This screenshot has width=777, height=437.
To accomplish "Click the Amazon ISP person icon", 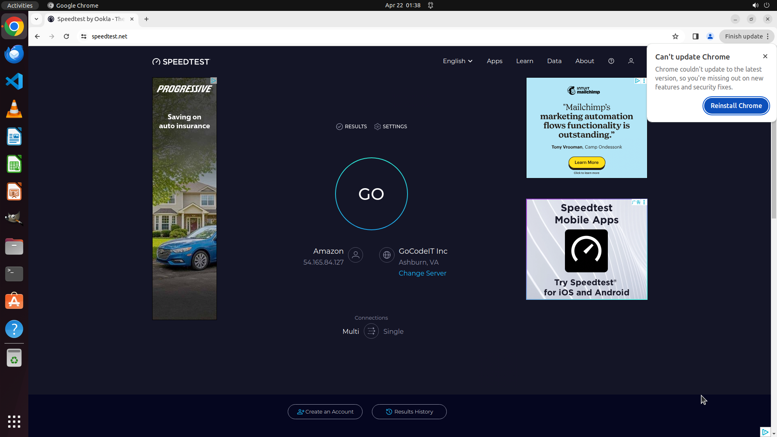I will 355,255.
